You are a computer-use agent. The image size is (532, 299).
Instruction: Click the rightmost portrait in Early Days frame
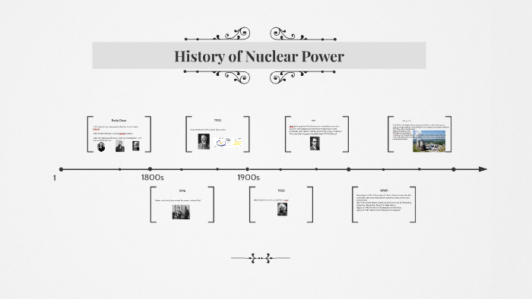point(136,146)
